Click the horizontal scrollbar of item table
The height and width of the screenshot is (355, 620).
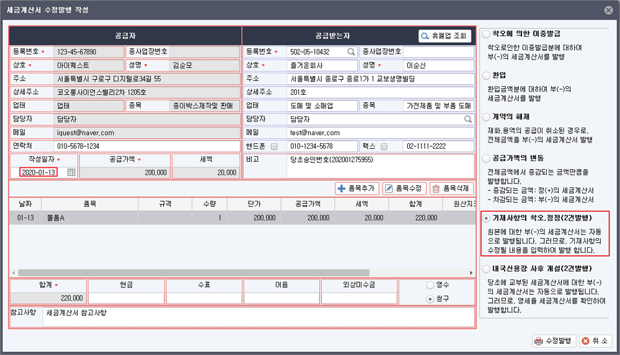click(193, 273)
